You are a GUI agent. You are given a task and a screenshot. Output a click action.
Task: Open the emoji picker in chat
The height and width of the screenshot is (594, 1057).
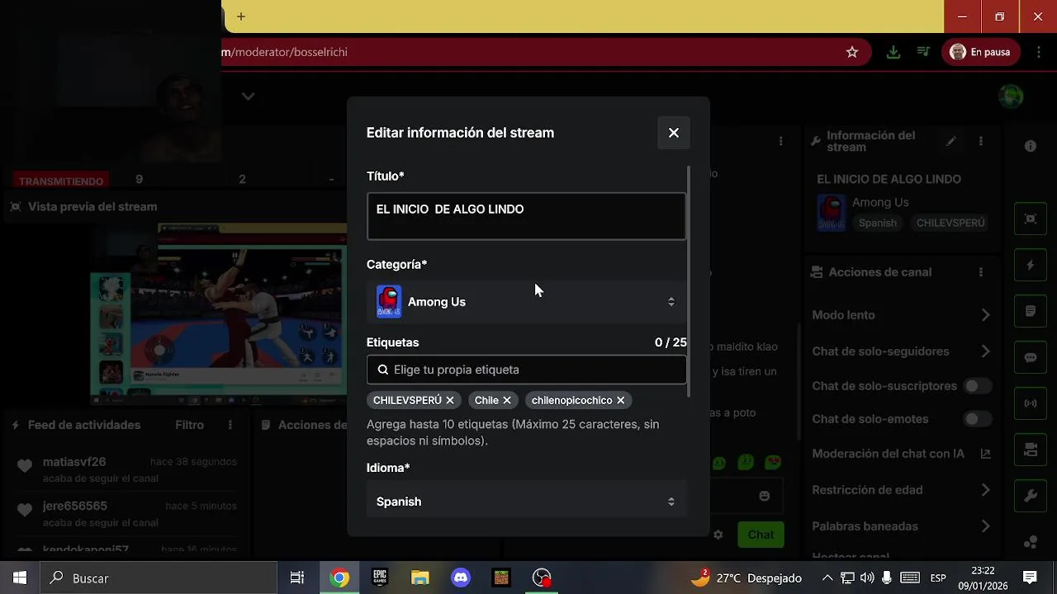[x=765, y=496]
